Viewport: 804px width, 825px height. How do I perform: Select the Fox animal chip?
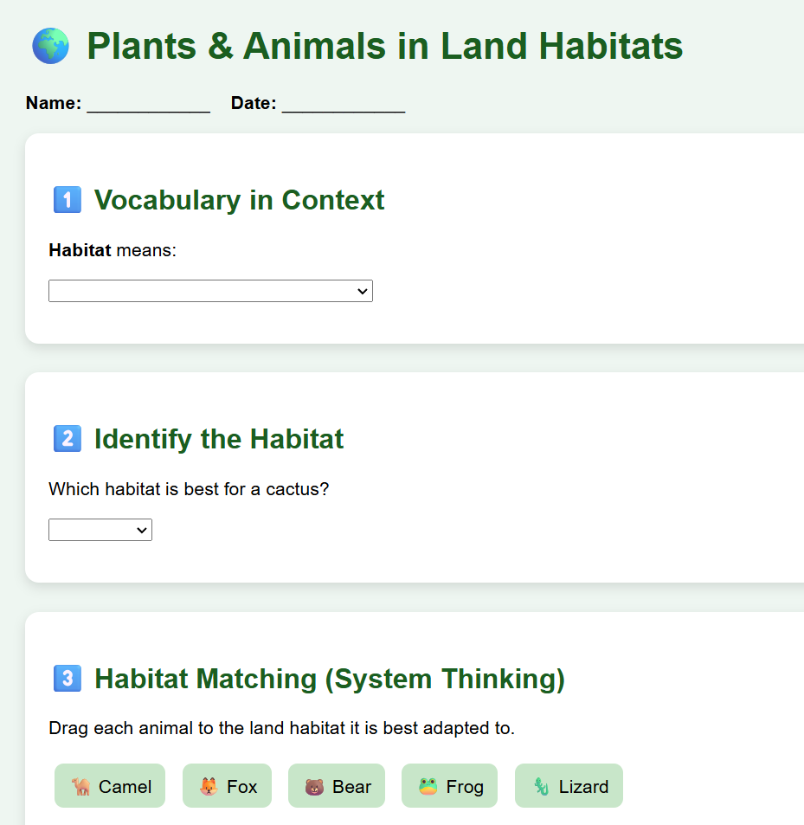click(x=228, y=786)
